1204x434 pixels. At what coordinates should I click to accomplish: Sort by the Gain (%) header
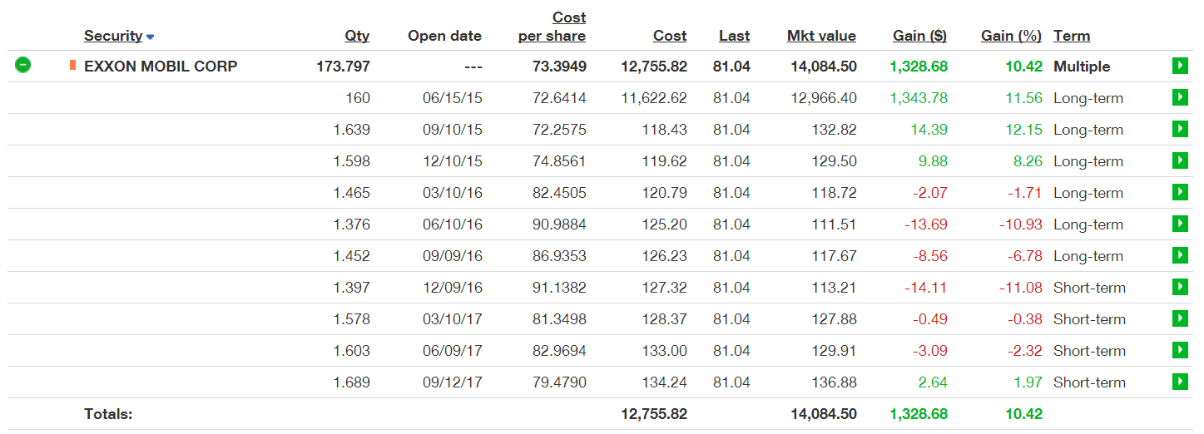coord(1011,36)
